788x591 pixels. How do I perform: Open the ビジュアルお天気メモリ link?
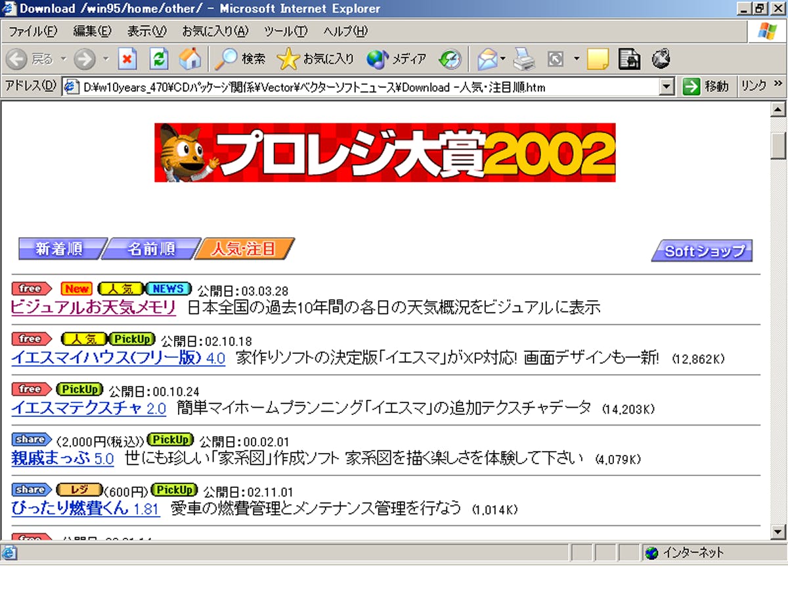[94, 307]
